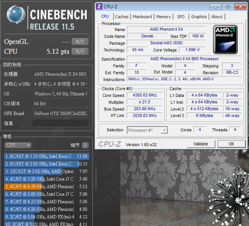This screenshot has height=226, width=249.
Task: Click the OS field showing Windows 7 64 Bit
Action: tap(60, 94)
